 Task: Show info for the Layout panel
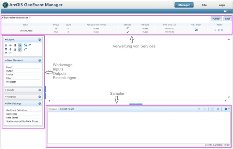coord(40,40)
